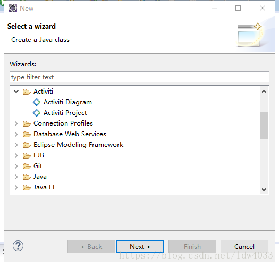Click the Java EE folder icon
The image size is (279, 266).
point(27,187)
